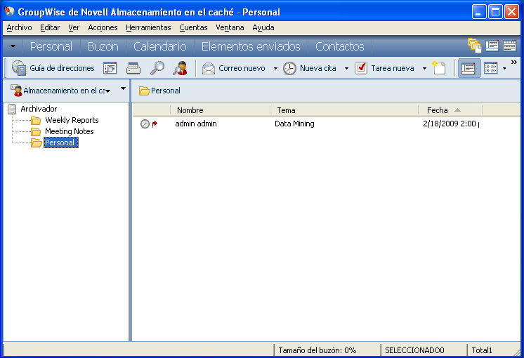This screenshot has width=524, height=358.
Task: Click the Archivador cabinet icon
Action: (x=12, y=109)
